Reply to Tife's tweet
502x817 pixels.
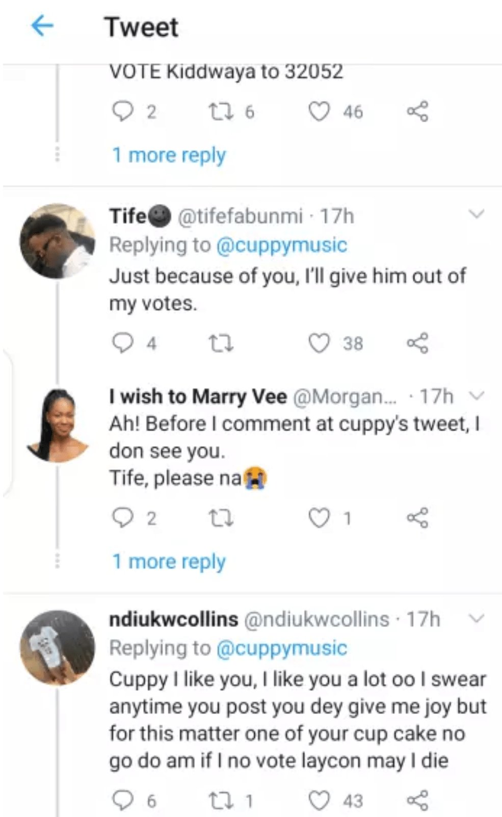(x=122, y=343)
